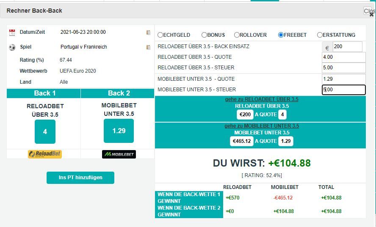Click the Reloadbet Über 3.5 Quote field

pyautogui.click(x=344, y=57)
